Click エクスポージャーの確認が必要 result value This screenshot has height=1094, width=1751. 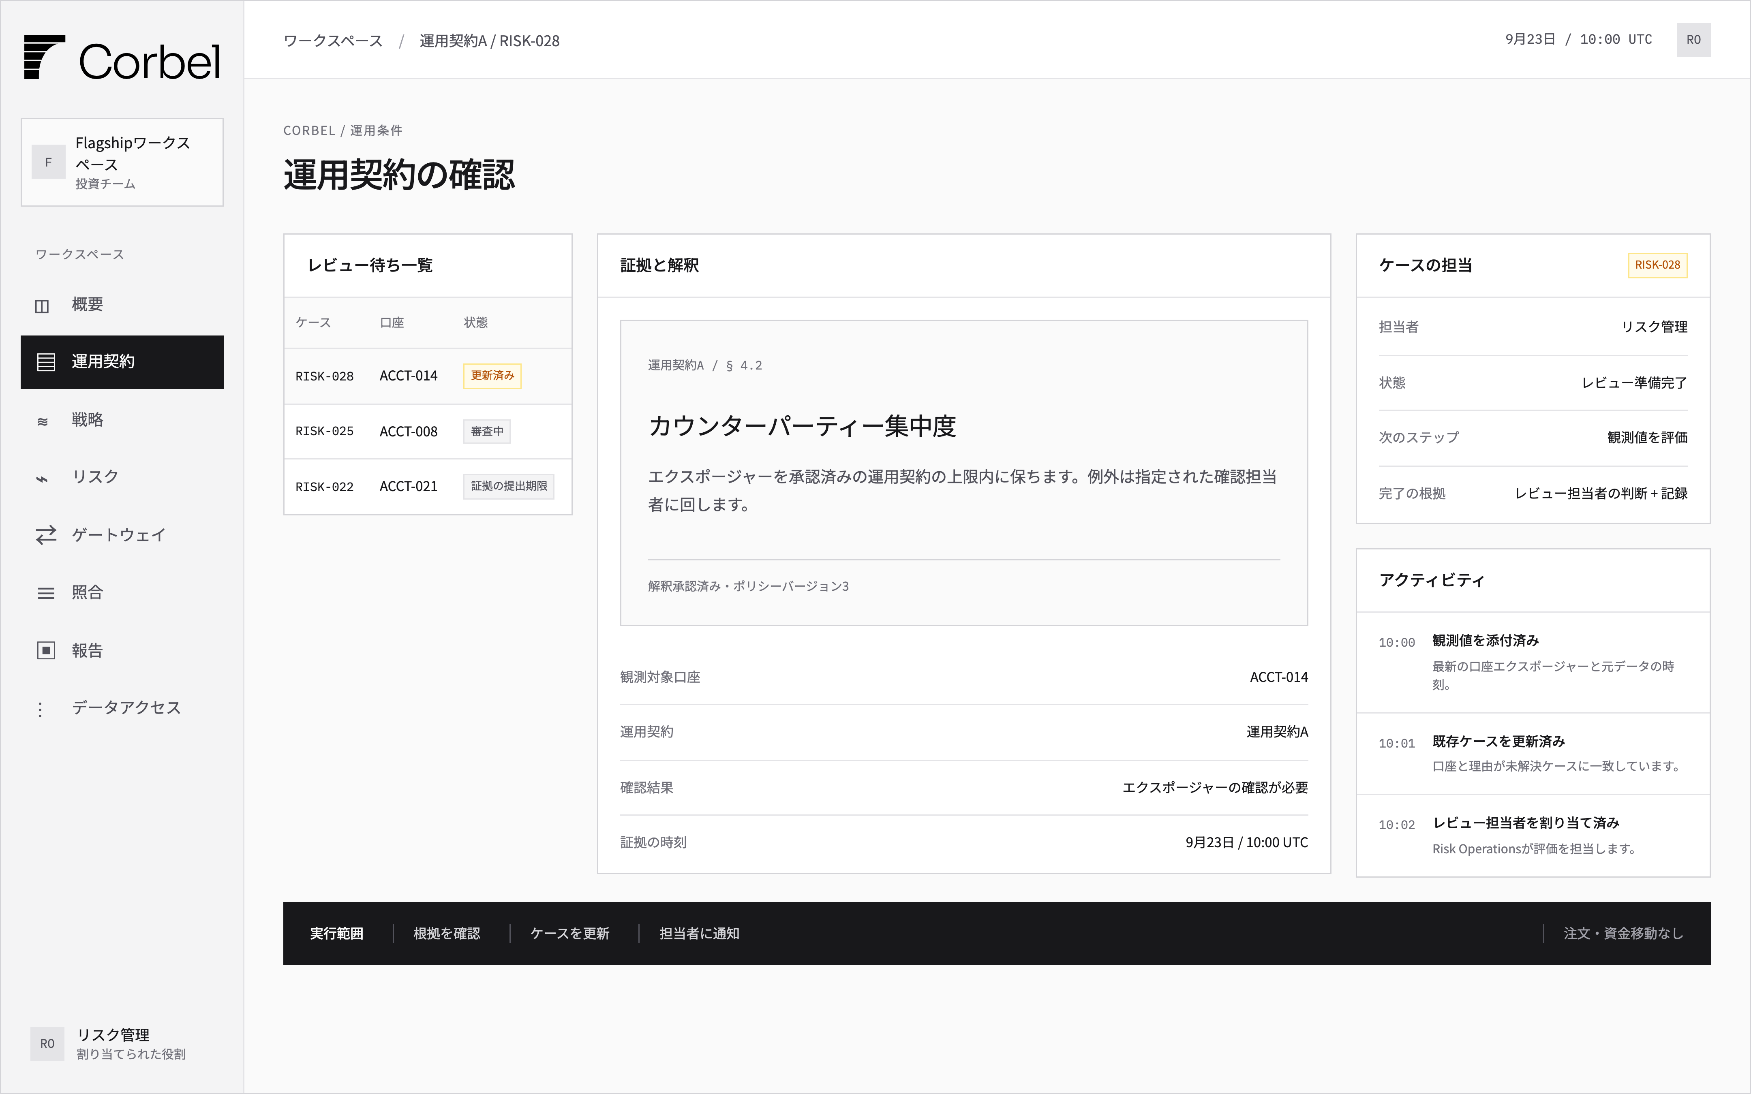(1215, 787)
